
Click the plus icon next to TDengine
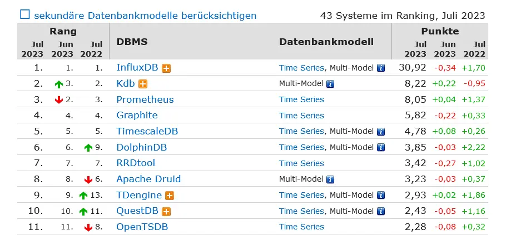170,196
